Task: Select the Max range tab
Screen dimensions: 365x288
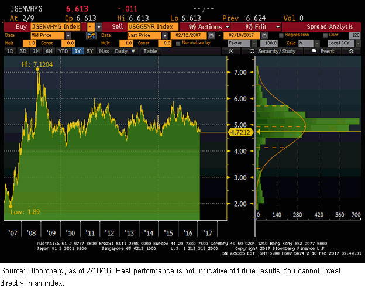Action: tap(104, 52)
